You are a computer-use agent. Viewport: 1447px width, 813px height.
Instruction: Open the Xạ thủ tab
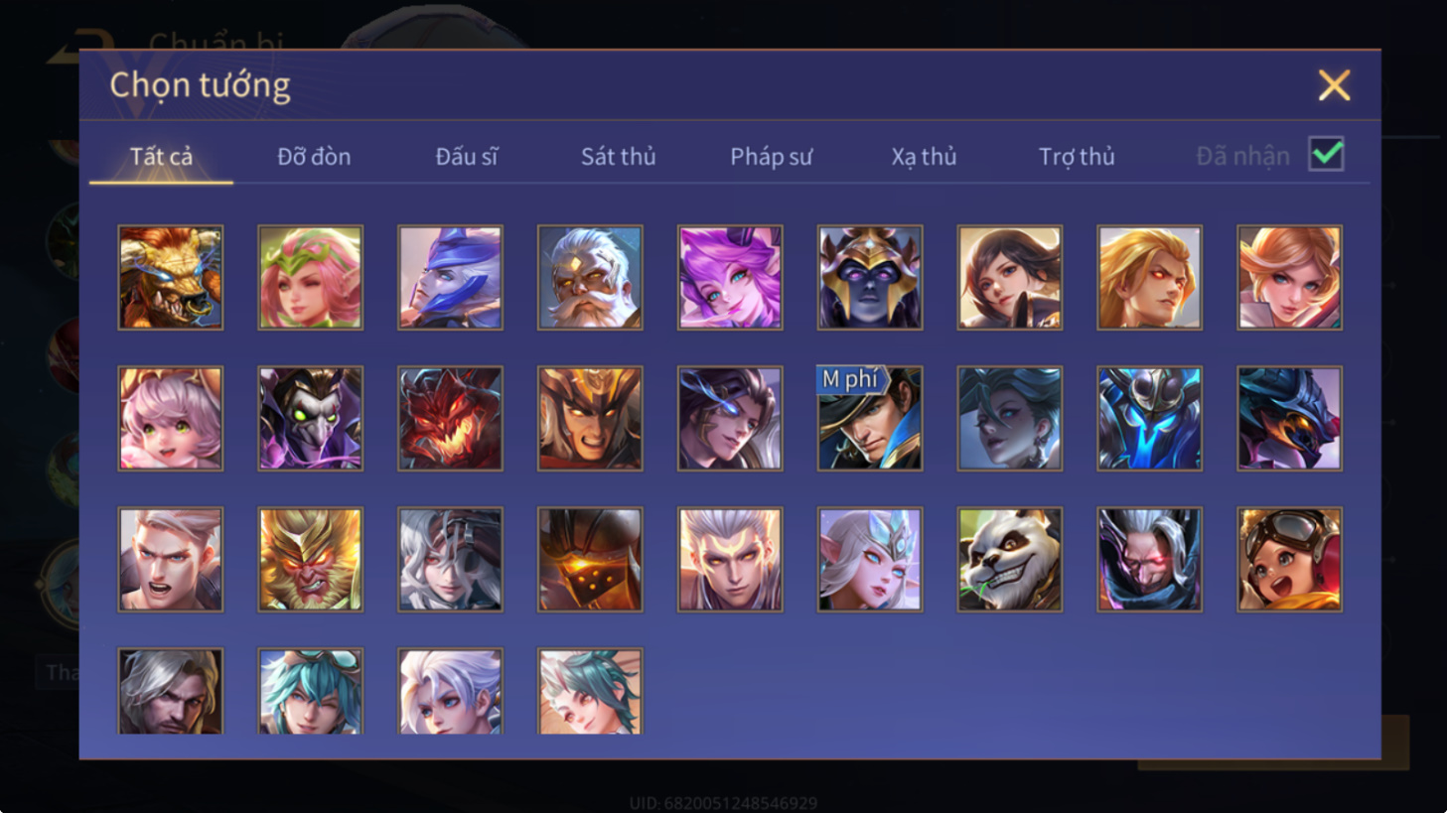924,156
